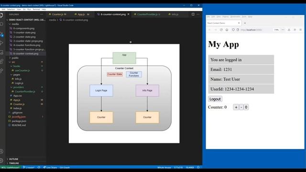Open Remote Explorer in the activity bar
This screenshot has height=172, width=306.
click(1, 52)
